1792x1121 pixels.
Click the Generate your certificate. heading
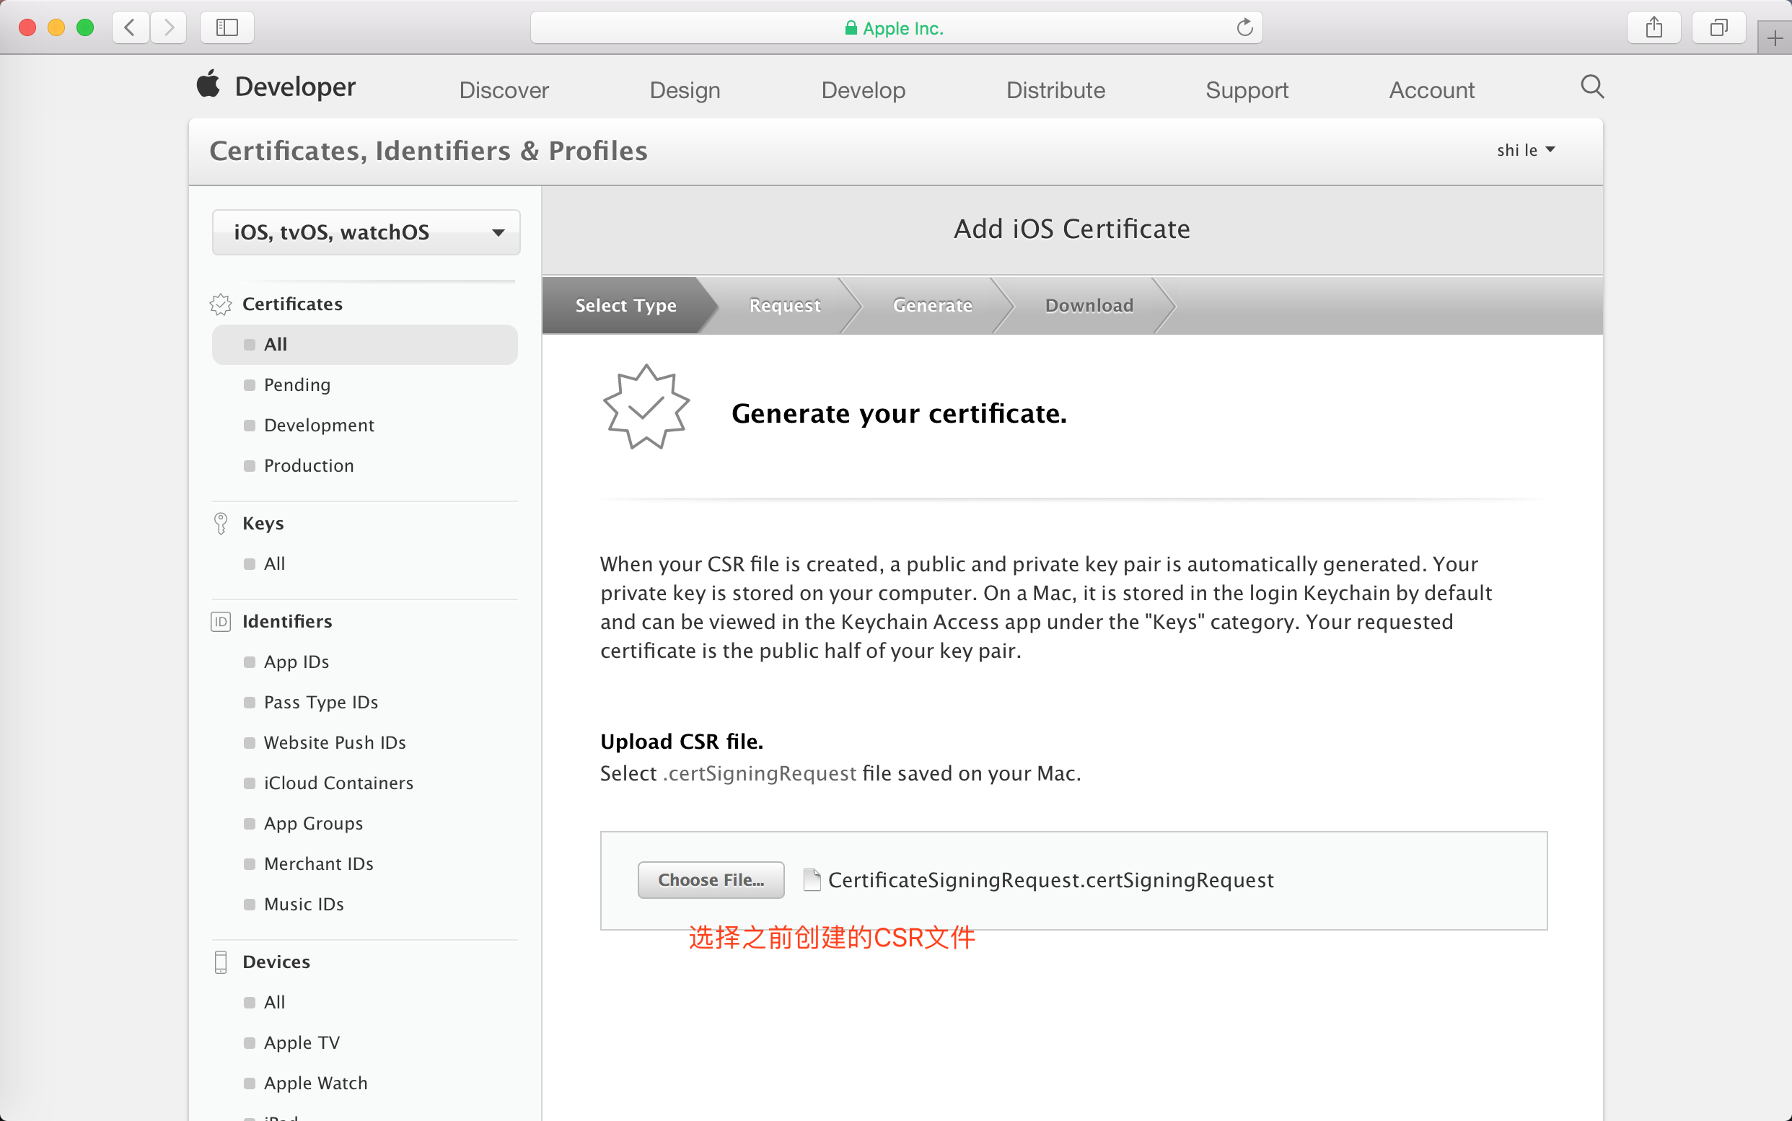pyautogui.click(x=900, y=414)
